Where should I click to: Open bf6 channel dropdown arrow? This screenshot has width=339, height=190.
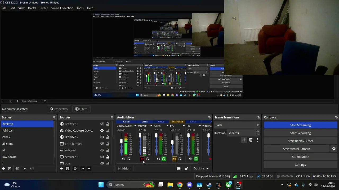(x=184, y=126)
